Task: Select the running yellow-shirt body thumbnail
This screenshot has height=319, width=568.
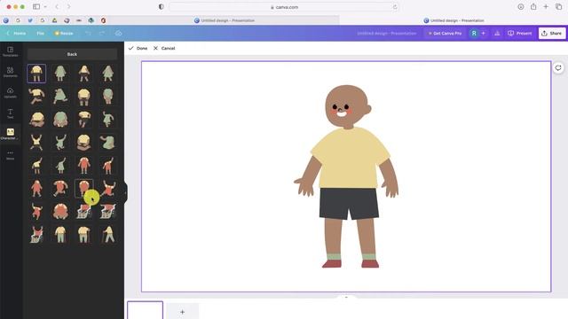Action: (x=36, y=97)
